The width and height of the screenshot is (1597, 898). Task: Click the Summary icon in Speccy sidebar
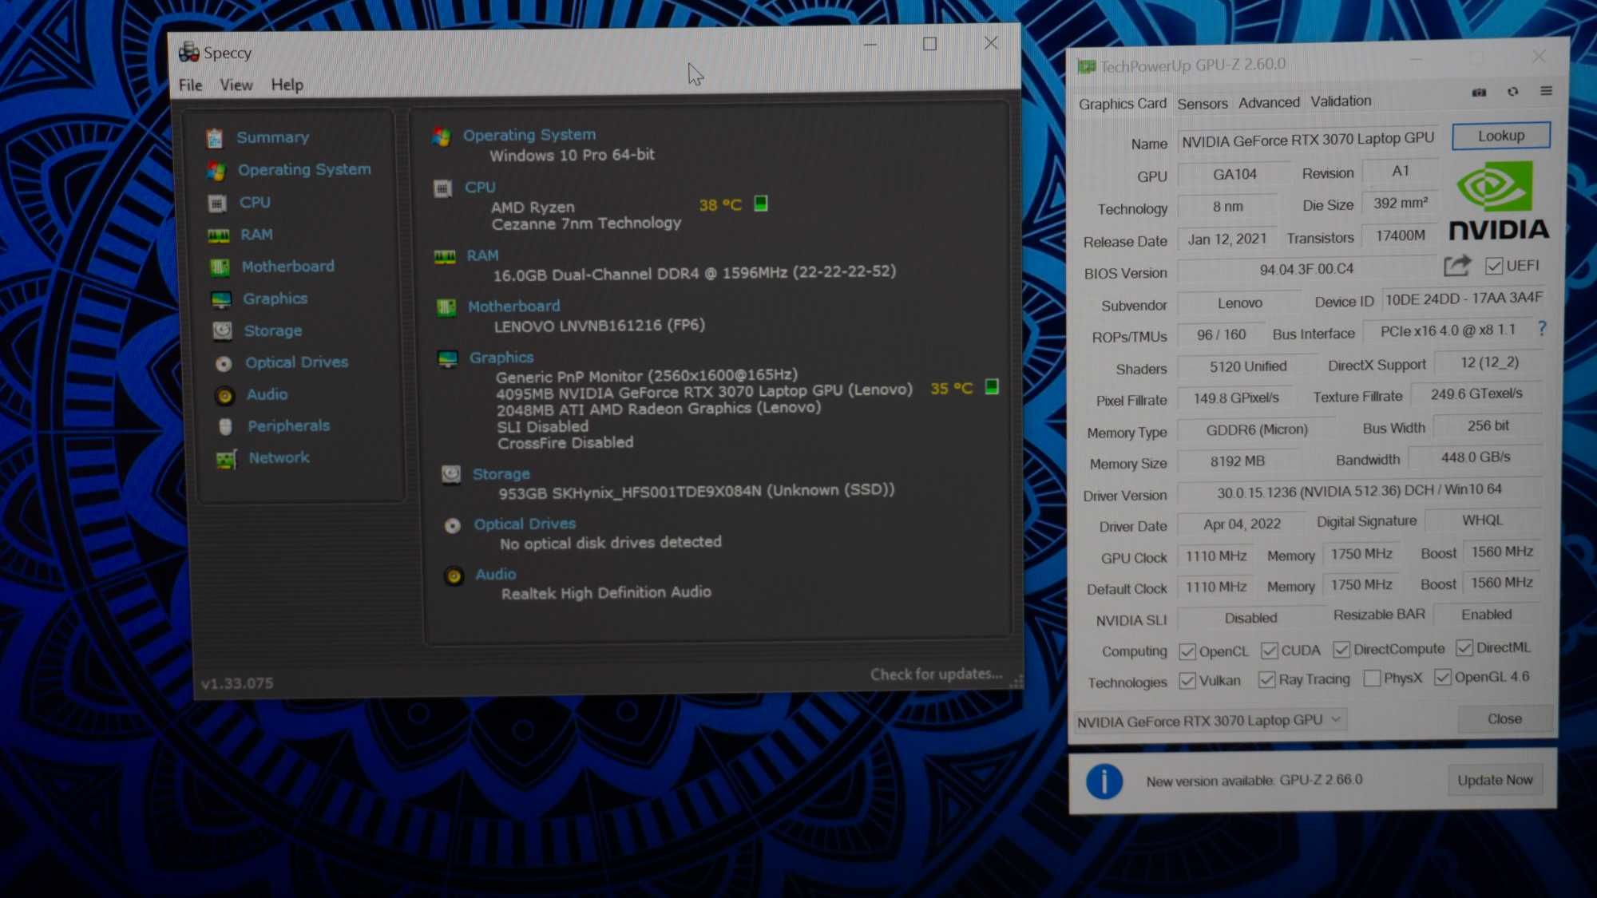[214, 138]
